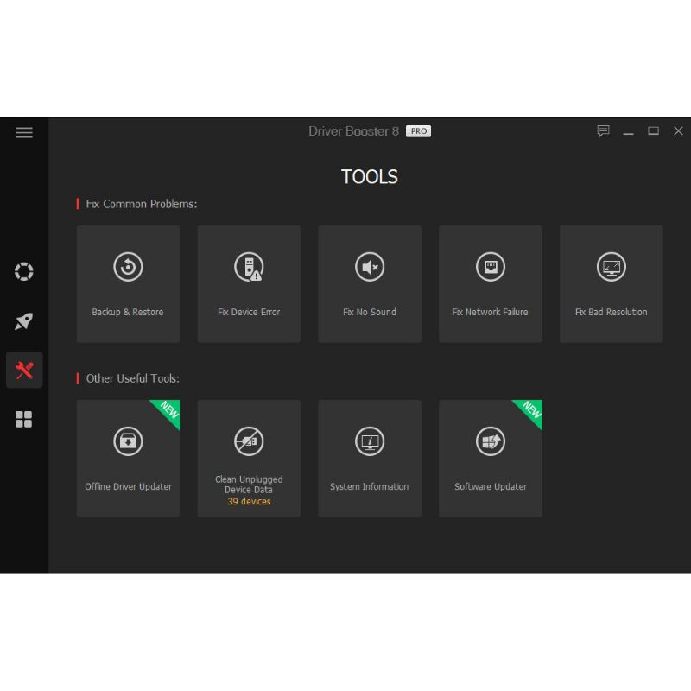The width and height of the screenshot is (691, 691).
Task: Click the System Information icon
Action: point(370,441)
